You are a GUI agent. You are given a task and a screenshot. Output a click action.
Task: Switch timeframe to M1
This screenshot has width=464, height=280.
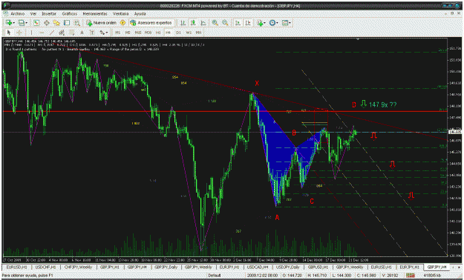118,33
